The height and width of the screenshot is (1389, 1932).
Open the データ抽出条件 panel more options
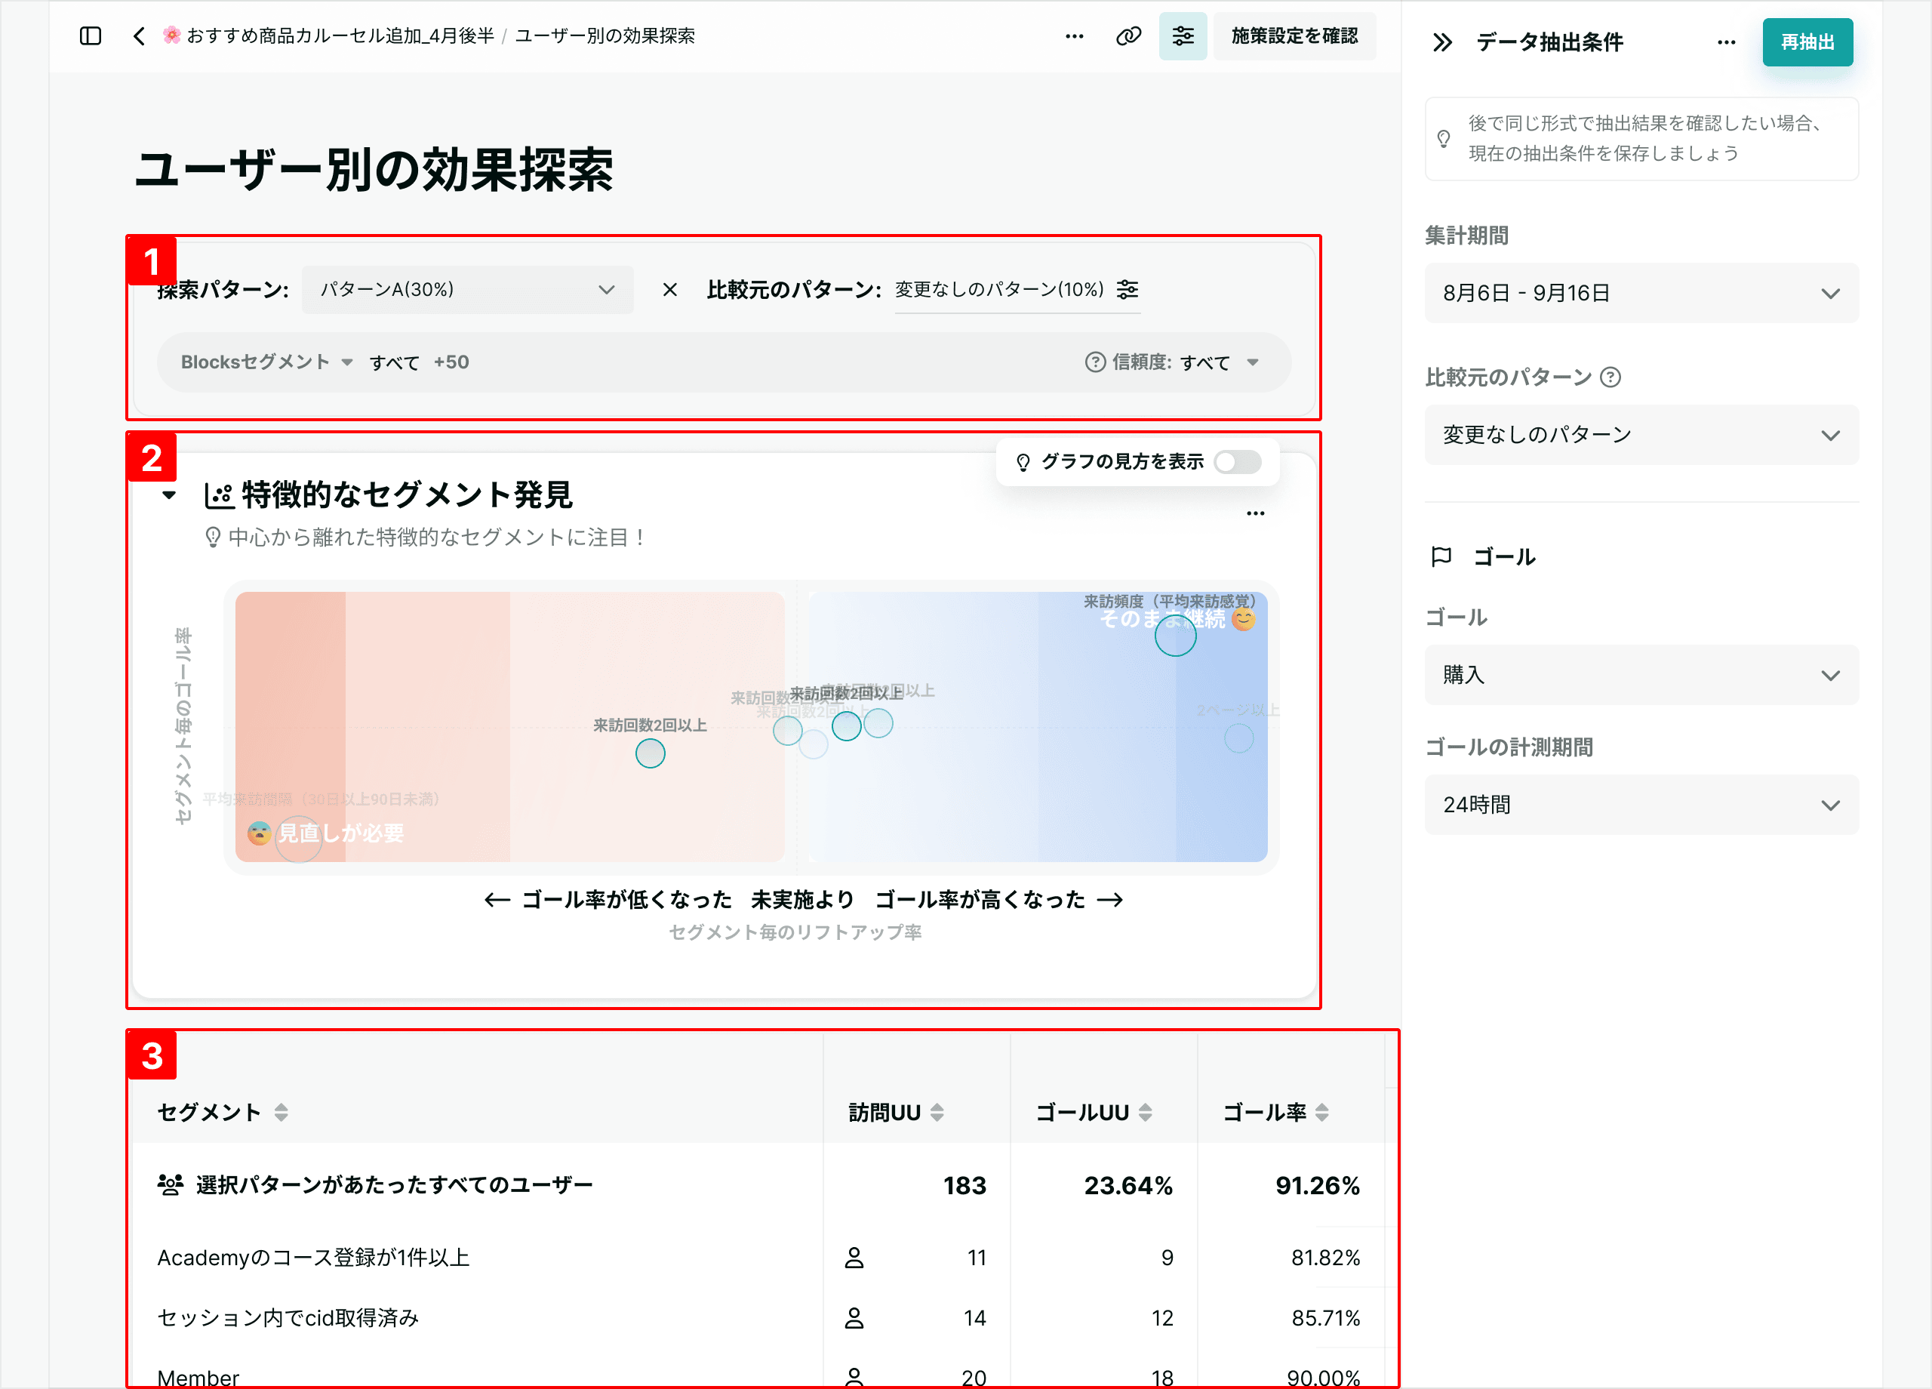(x=1726, y=42)
